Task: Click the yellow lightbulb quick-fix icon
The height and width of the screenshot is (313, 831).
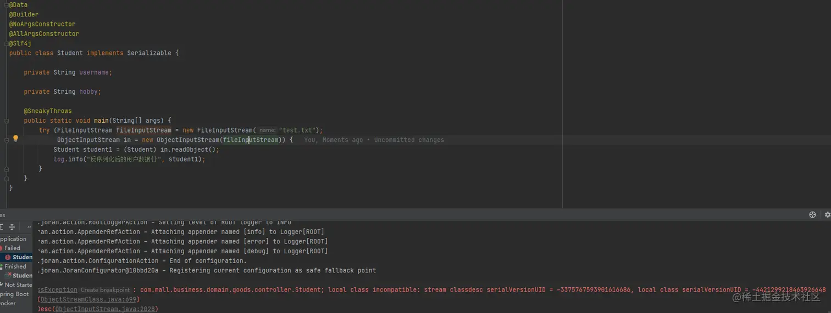Action: (x=15, y=139)
